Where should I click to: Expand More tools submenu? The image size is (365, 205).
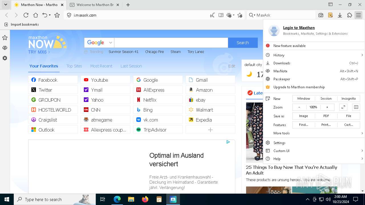coord(314,133)
